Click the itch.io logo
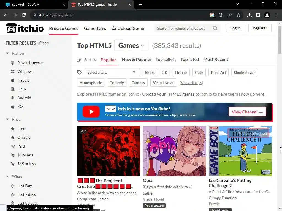 click(25, 28)
